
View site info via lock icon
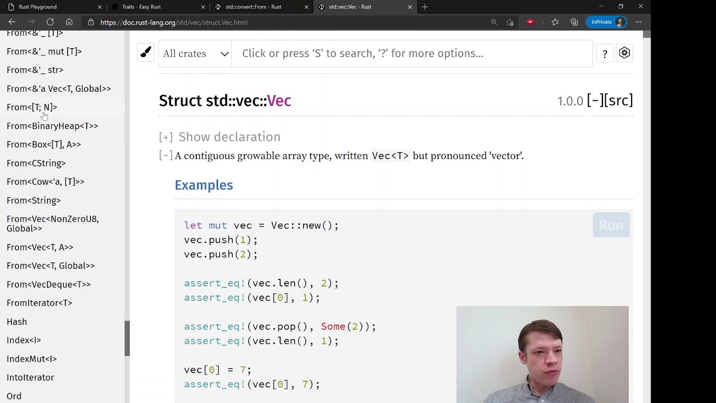(91, 22)
